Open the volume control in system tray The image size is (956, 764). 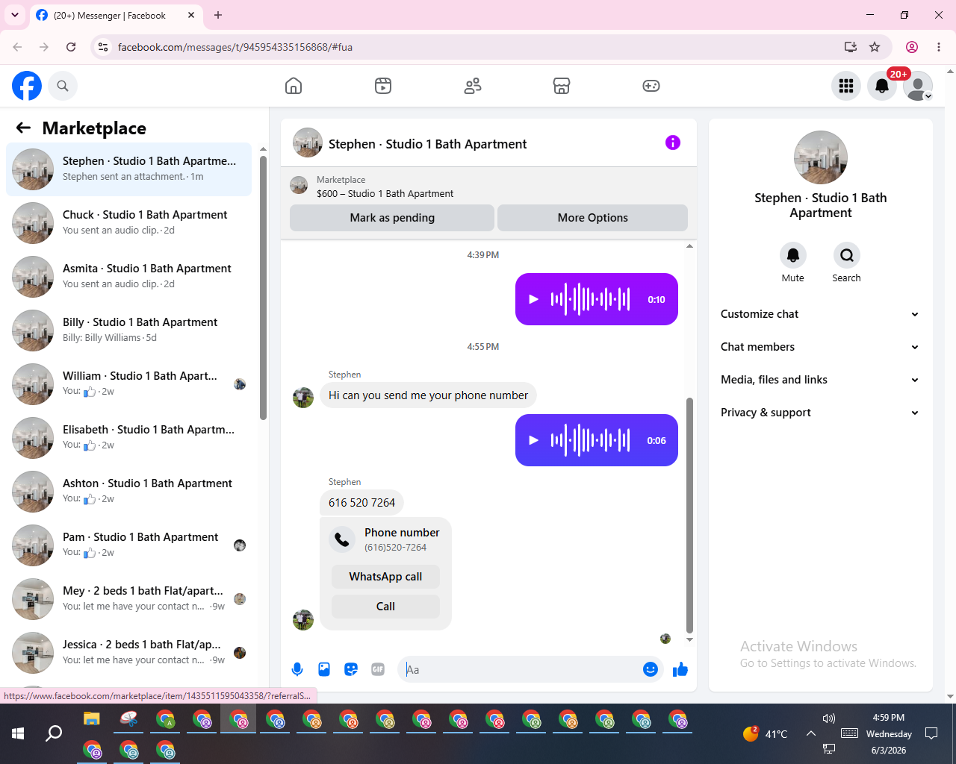point(829,718)
